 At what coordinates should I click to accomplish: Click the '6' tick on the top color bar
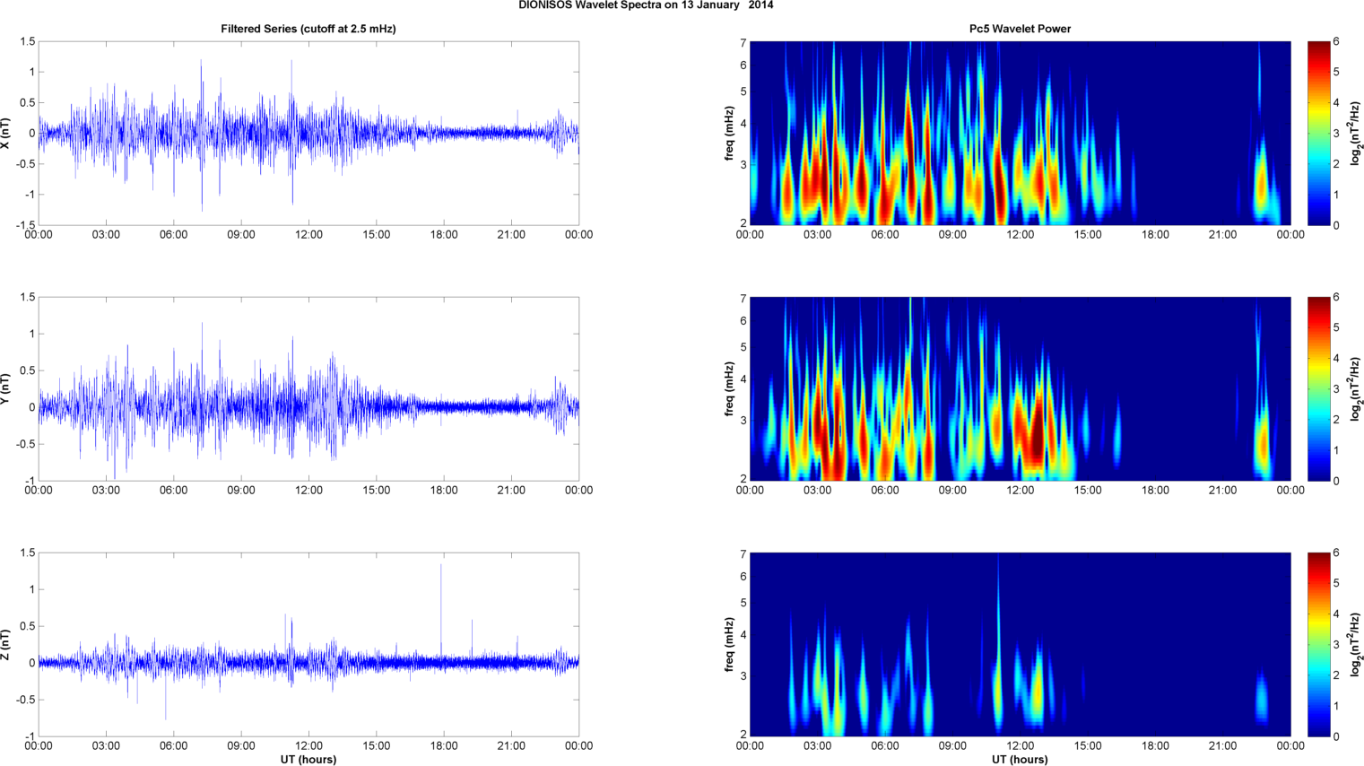pyautogui.click(x=1336, y=41)
